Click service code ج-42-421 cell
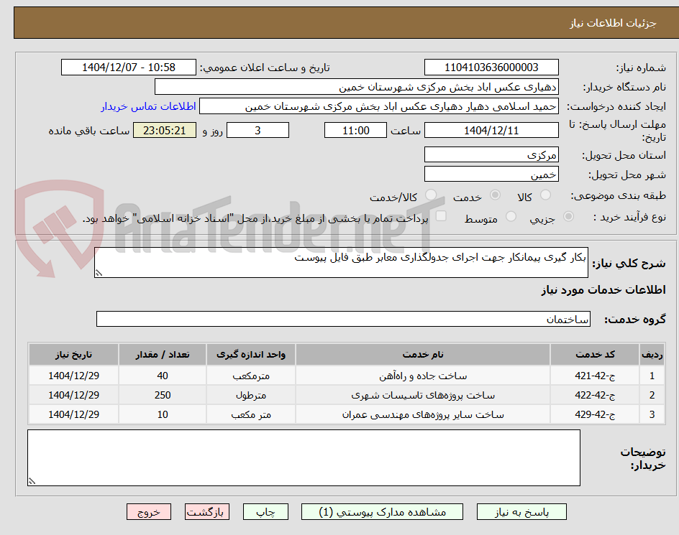 595,376
